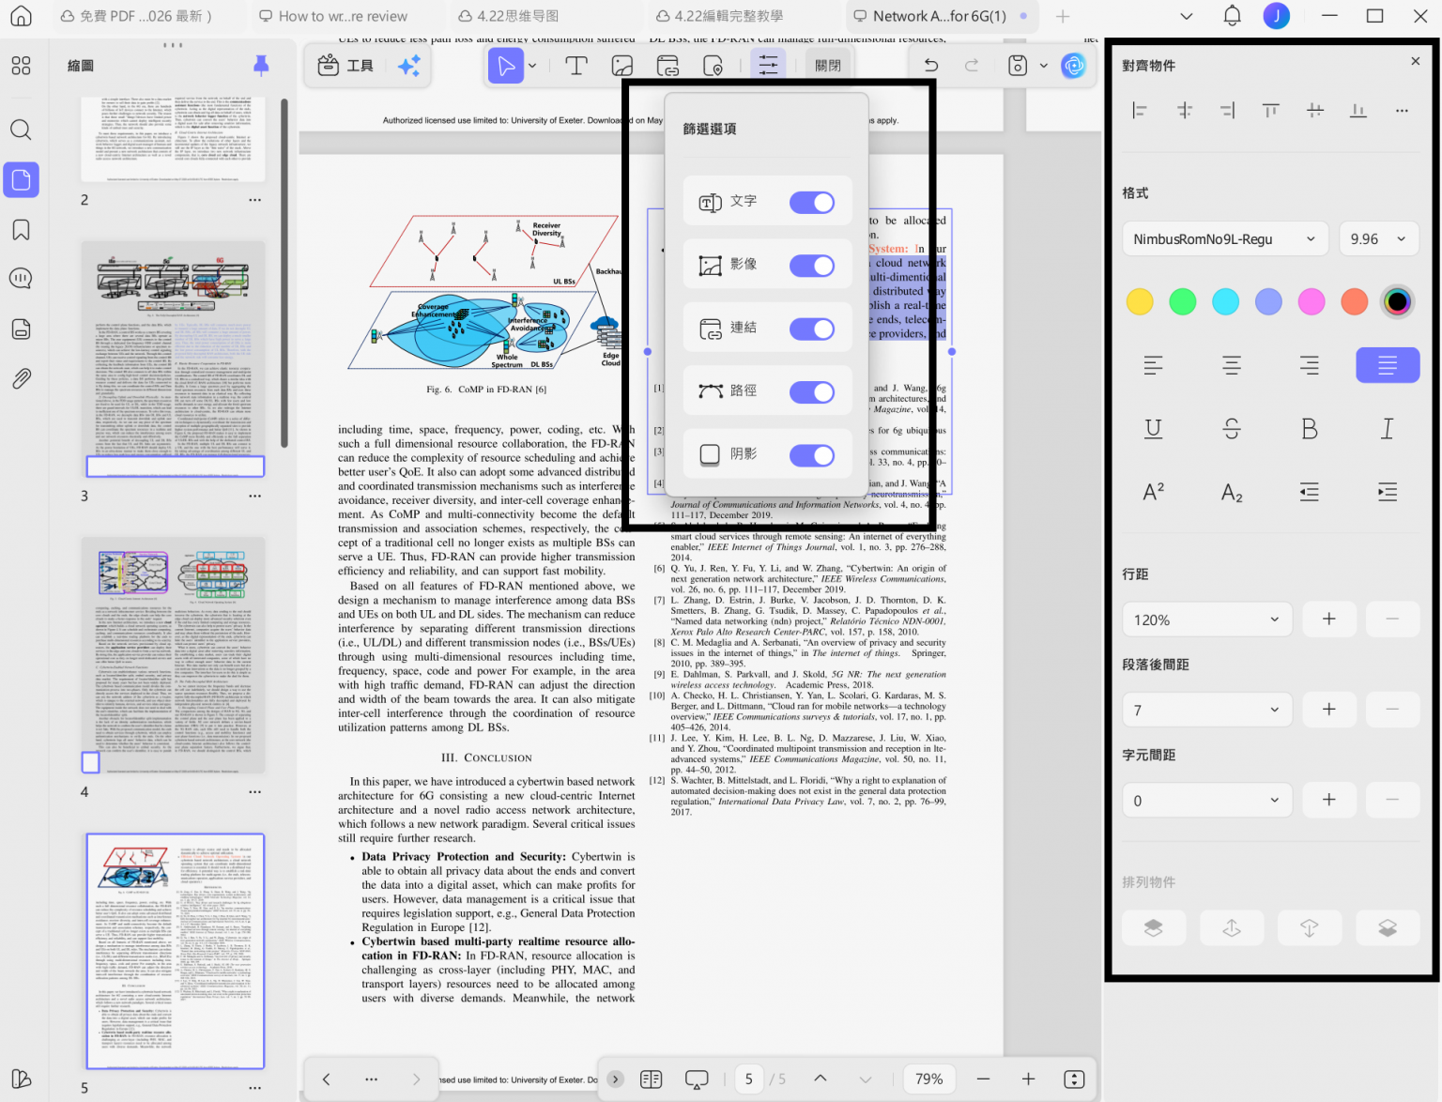Open the attachments paperclip panel
Screen dimensions: 1442x1102
point(21,378)
